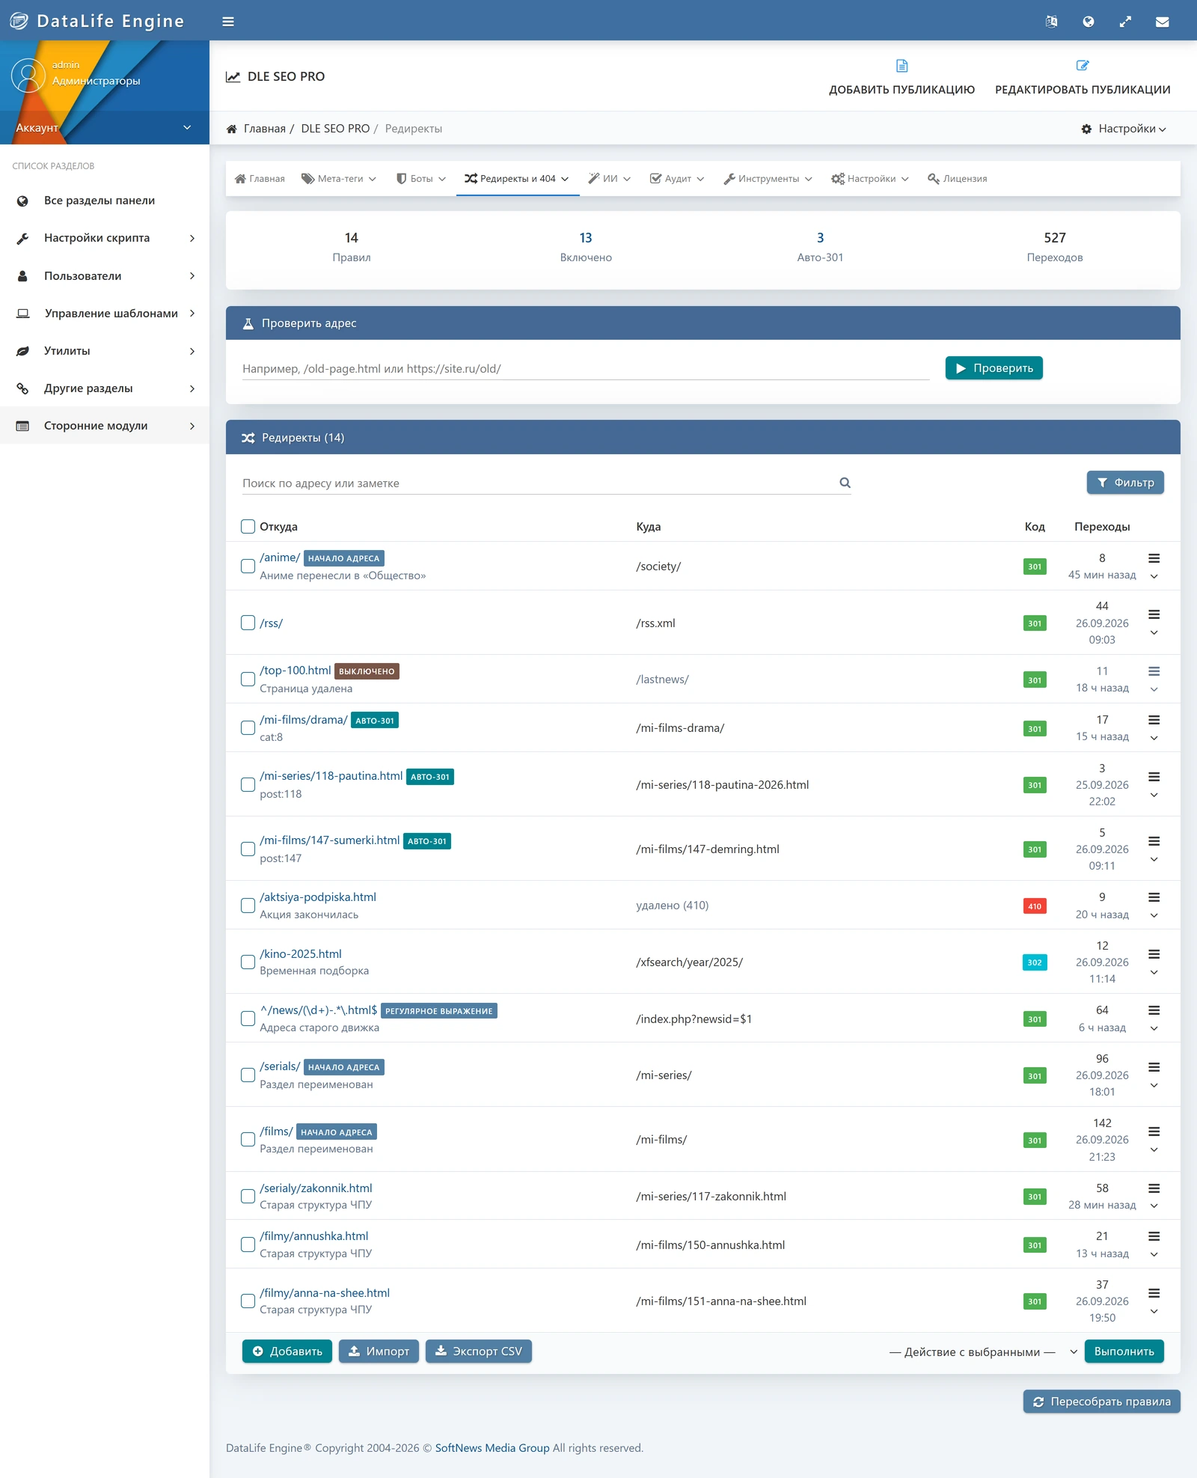Image resolution: width=1197 pixels, height=1478 pixels.
Task: Expand Другие разделы sidebar section
Action: tap(105, 388)
